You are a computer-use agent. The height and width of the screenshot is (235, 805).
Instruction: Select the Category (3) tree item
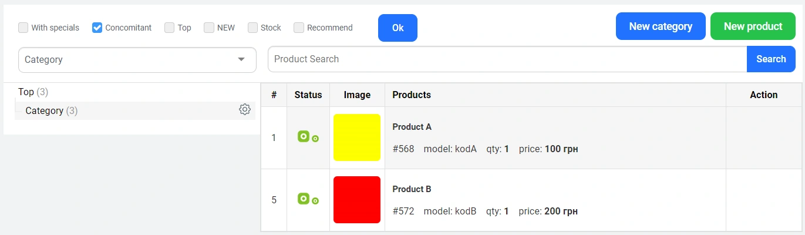point(45,111)
